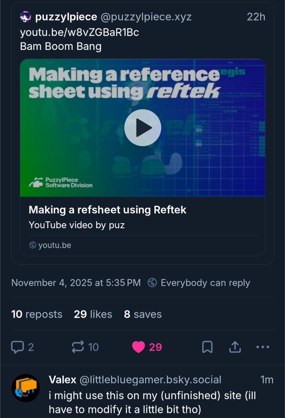Click the 8 saves count
Image resolution: width=285 pixels, height=418 pixels.
(x=142, y=314)
